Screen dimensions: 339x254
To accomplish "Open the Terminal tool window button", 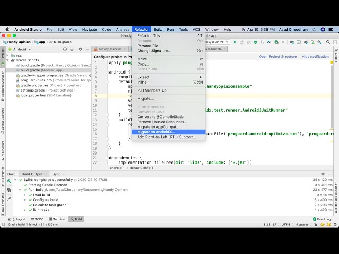I will [57, 219].
